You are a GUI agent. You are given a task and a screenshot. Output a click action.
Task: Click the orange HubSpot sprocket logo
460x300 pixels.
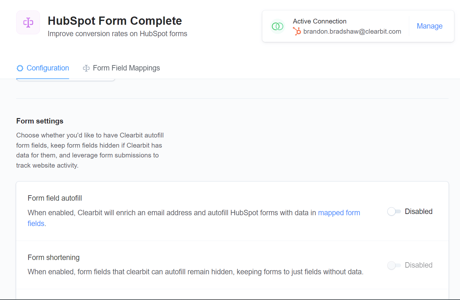point(297,31)
